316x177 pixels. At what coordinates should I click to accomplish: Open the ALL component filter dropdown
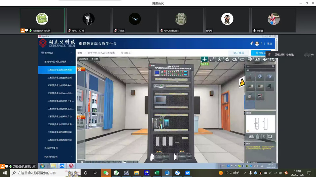coord(260,70)
